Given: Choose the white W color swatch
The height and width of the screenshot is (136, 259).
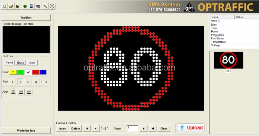Looking at the screenshot, I should pyautogui.click(x=28, y=72).
